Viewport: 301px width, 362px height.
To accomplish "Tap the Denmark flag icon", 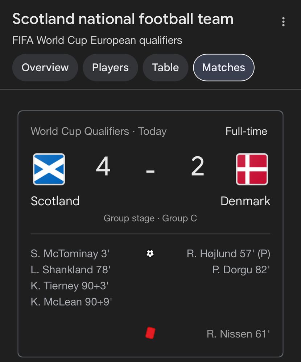I will (252, 169).
